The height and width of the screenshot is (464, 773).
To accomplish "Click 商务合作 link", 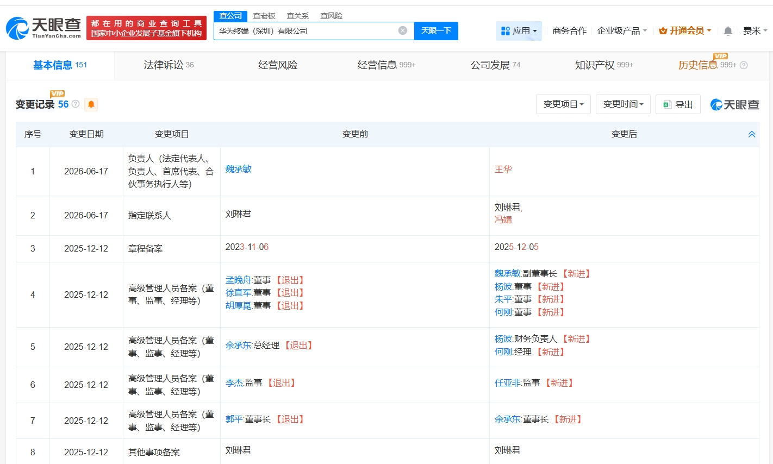I will coord(570,31).
